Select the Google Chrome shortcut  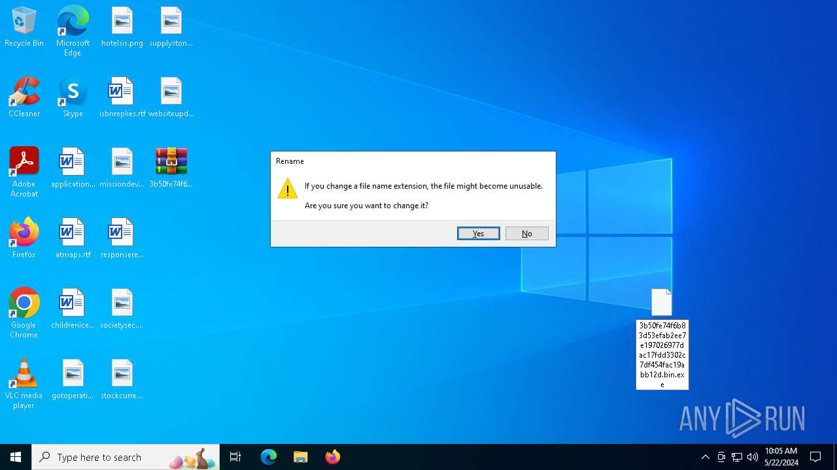coord(24,313)
